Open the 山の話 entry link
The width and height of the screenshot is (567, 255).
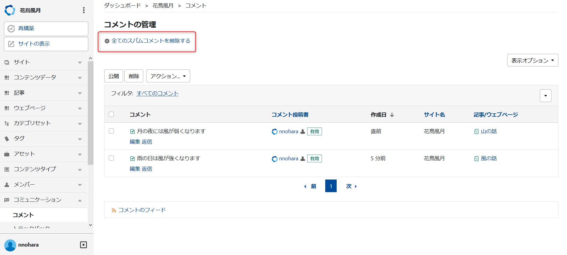(x=489, y=131)
